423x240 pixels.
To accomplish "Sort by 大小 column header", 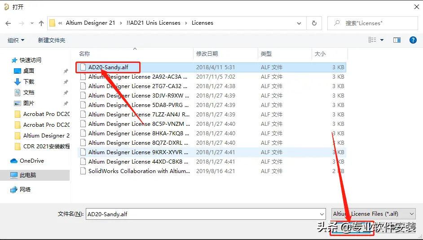I will coord(320,54).
